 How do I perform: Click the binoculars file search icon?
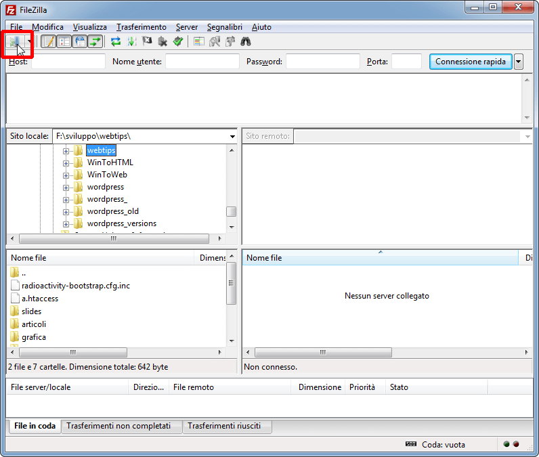(246, 41)
